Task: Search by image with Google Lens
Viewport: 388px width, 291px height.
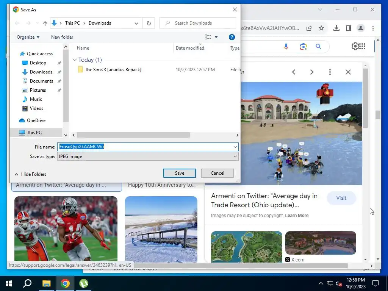Action: coord(304,47)
